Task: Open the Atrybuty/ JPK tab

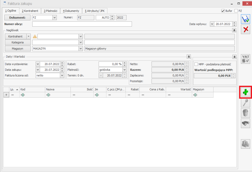Action: tap(94, 11)
